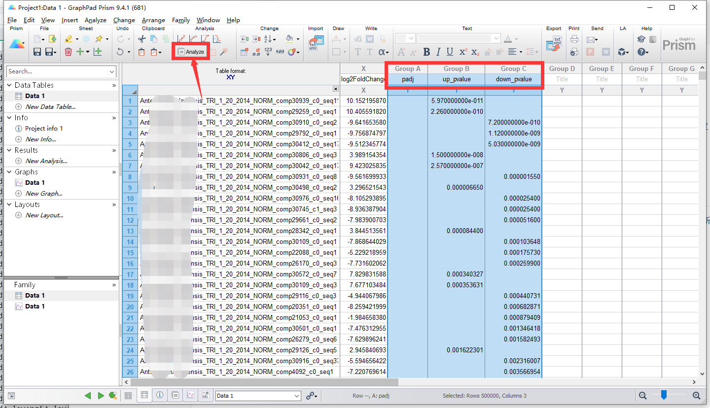Open the sheet selector dropdown showing Data 1

tap(258, 396)
